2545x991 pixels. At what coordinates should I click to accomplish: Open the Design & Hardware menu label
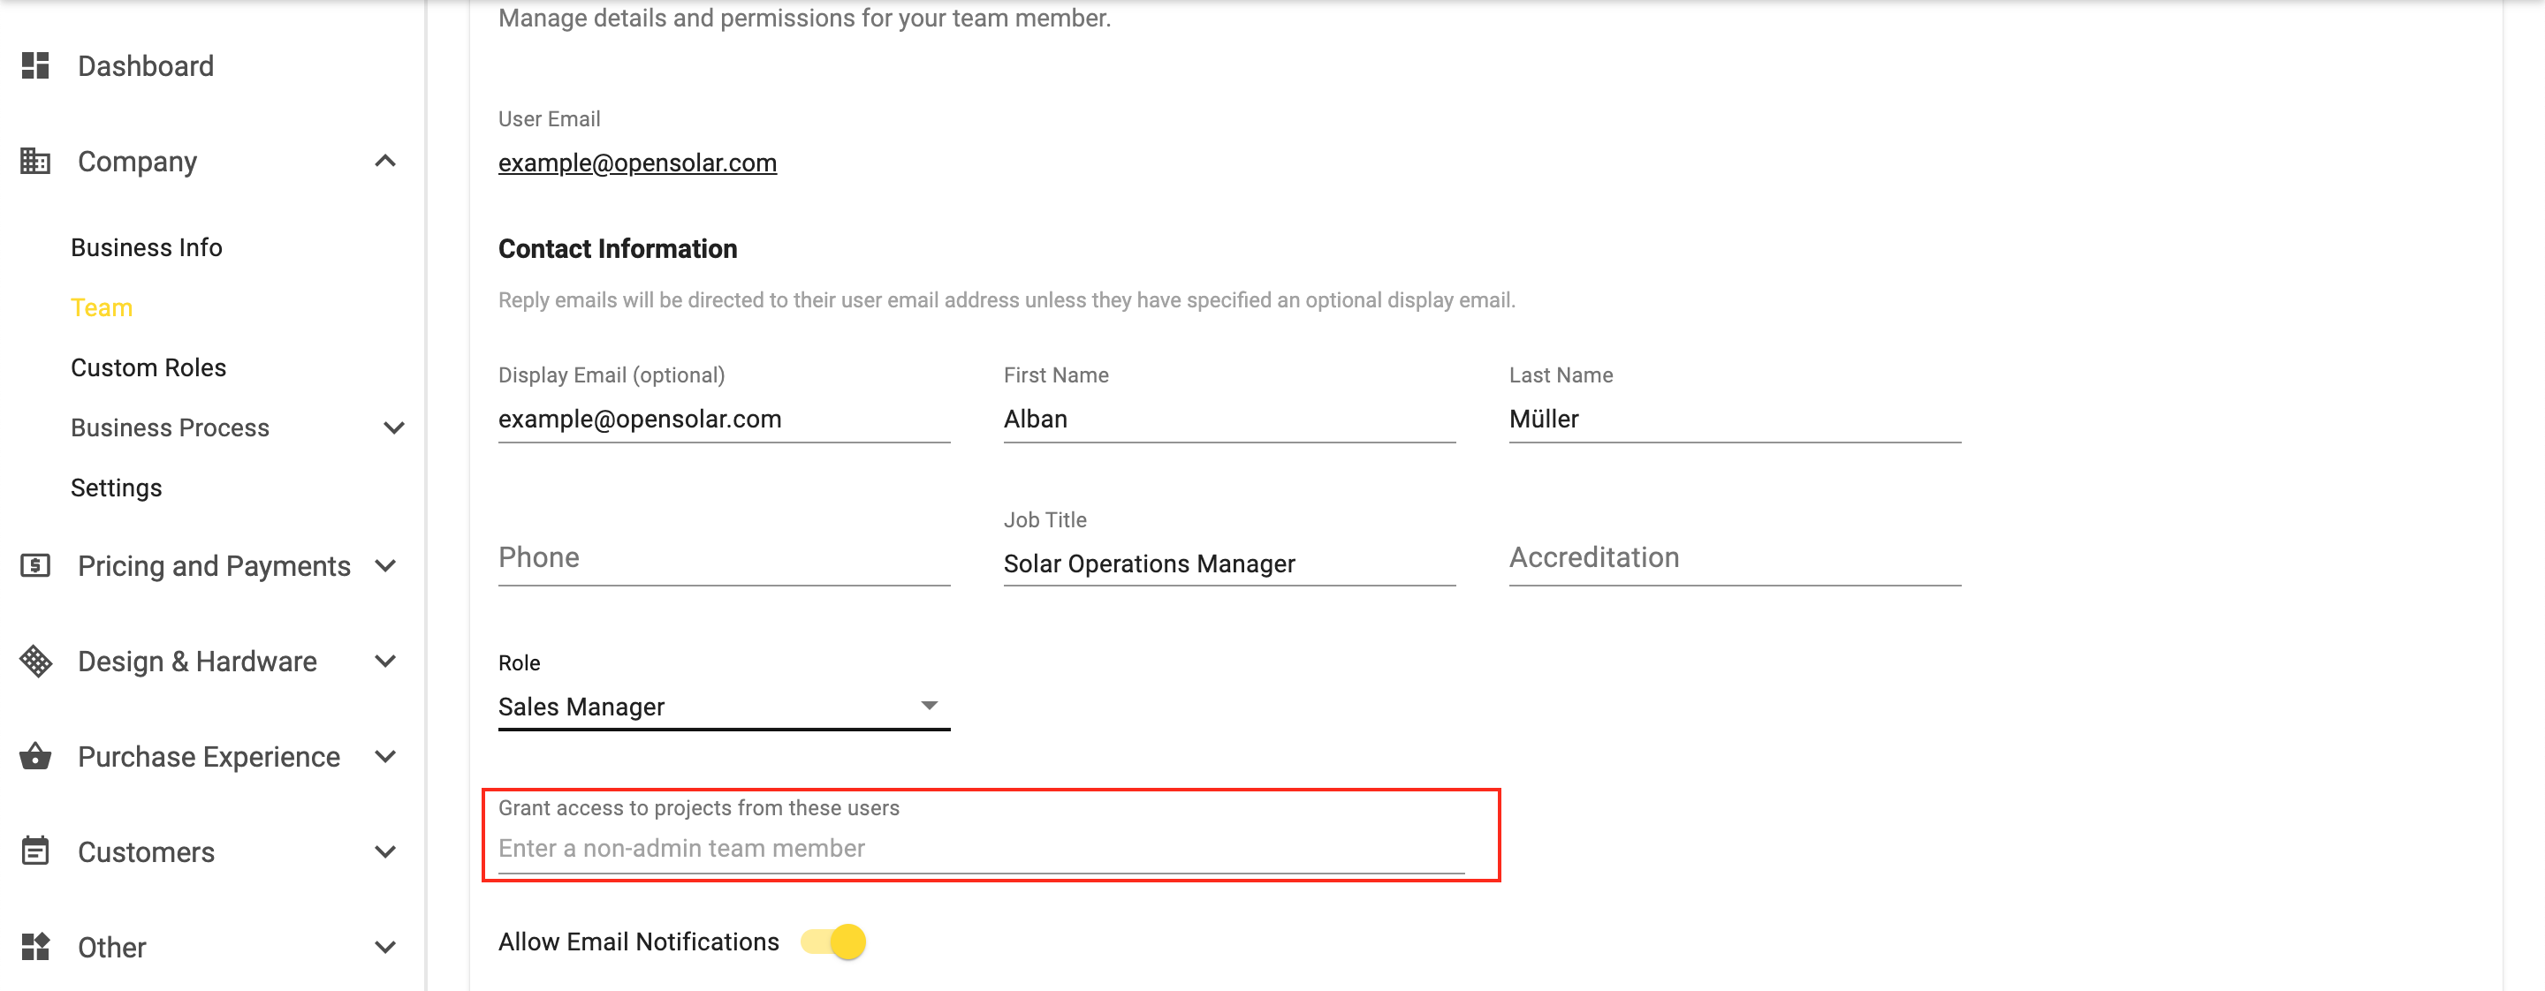tap(198, 662)
